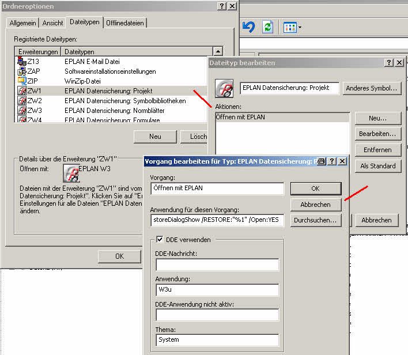The image size is (408, 355).
Task: Click the EPLAN icon in Dateityp bearbeiten dialog
Action: pyautogui.click(x=224, y=88)
